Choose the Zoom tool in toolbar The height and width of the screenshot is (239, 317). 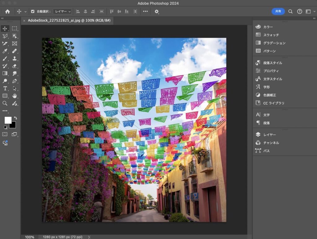(5, 103)
